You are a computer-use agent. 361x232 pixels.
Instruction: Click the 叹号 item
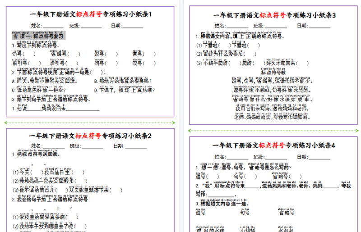pos(144,63)
